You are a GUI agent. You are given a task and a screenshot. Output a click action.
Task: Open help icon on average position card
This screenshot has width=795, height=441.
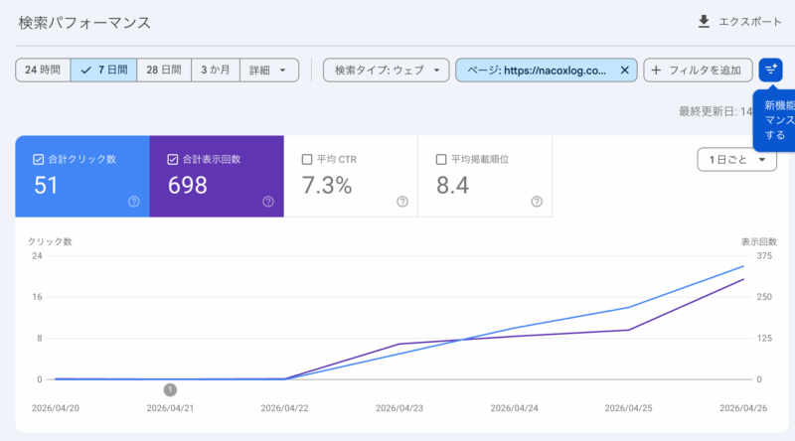pyautogui.click(x=537, y=202)
